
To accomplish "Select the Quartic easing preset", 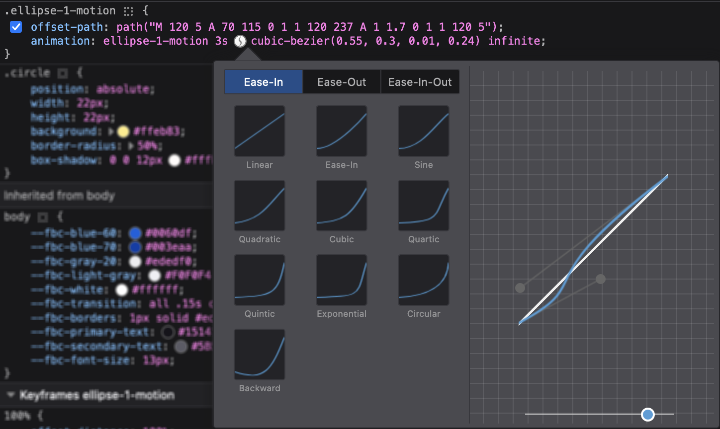I will tap(424, 206).
